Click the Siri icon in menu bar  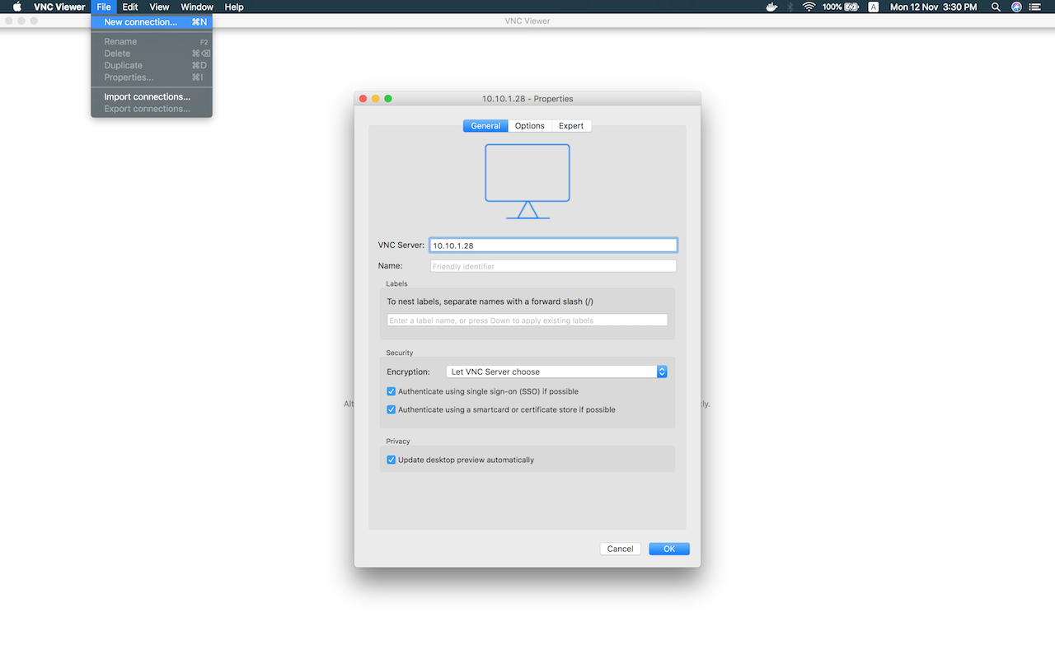coord(1016,7)
